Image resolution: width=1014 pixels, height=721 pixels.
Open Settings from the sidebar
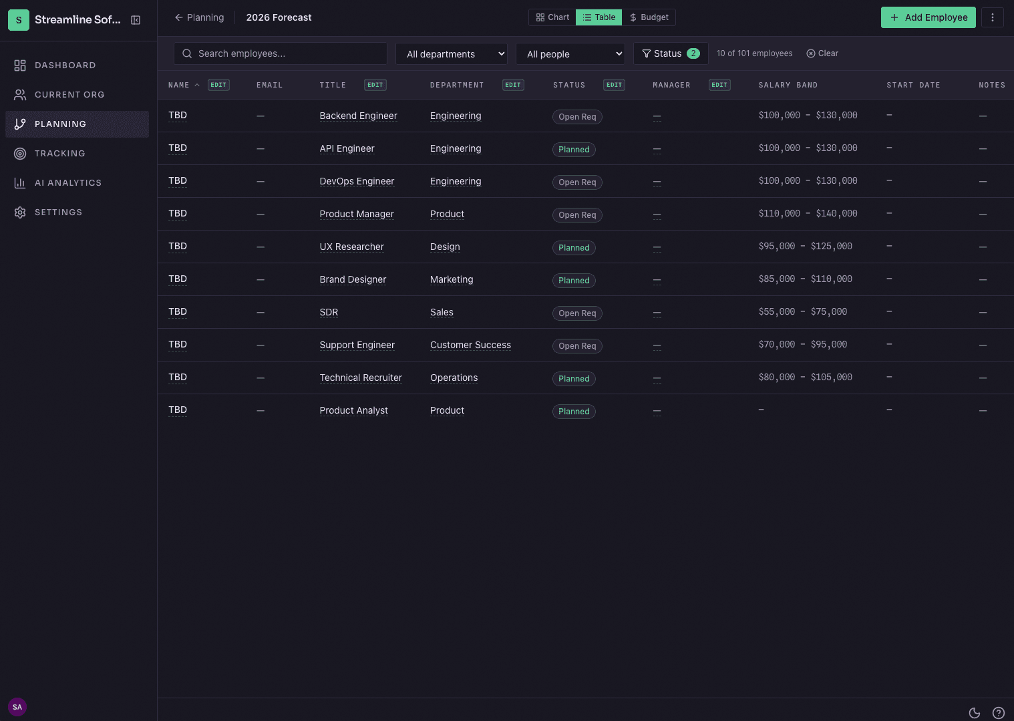click(77, 212)
